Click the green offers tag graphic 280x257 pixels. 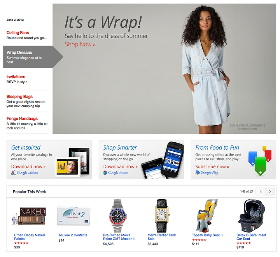(x=260, y=166)
